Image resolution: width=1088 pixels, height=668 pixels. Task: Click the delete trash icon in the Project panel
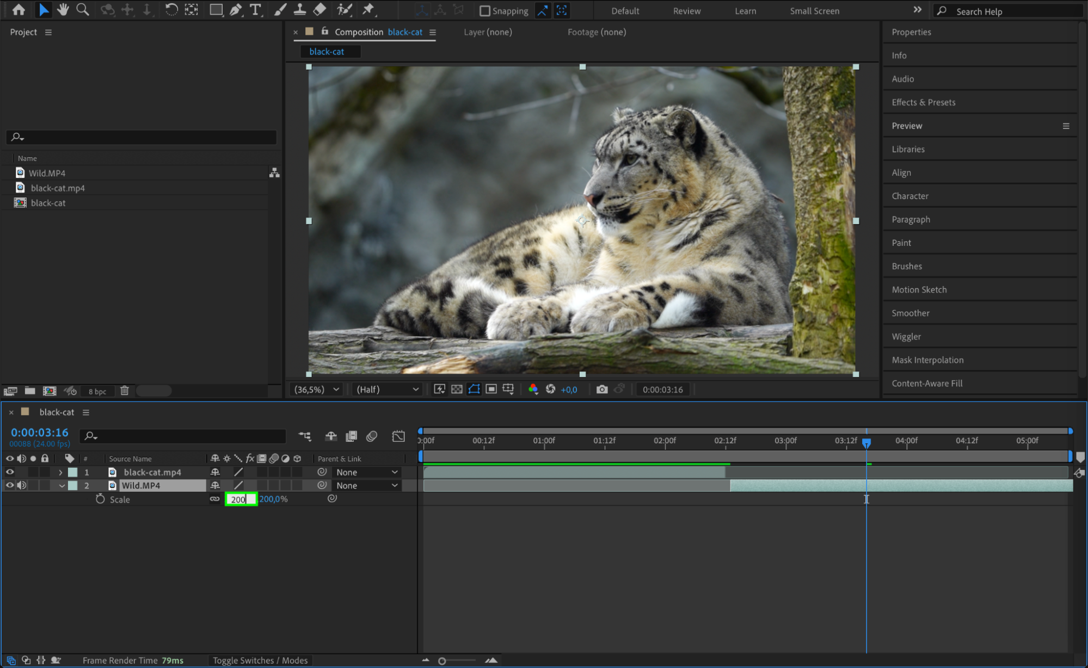pos(125,391)
